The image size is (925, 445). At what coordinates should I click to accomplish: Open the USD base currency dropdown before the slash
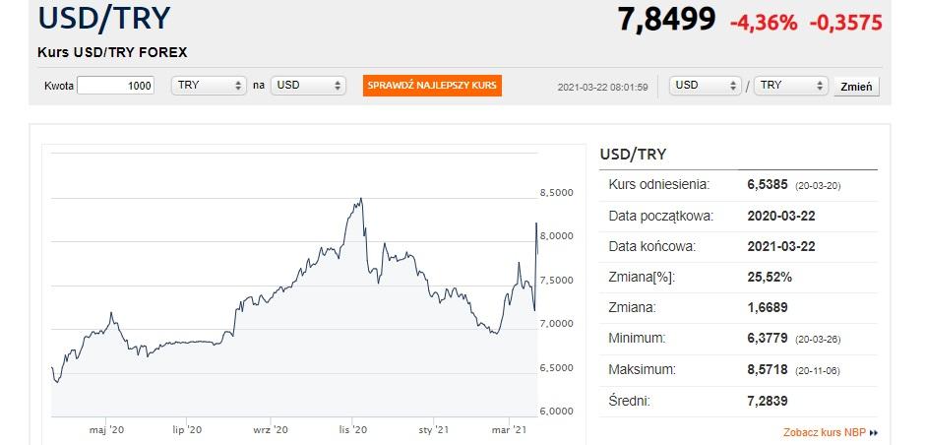tap(705, 86)
